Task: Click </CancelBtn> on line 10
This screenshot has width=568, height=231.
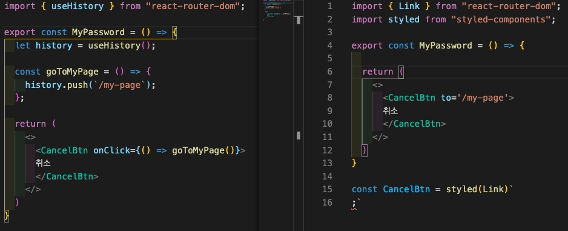Action: click(x=414, y=124)
